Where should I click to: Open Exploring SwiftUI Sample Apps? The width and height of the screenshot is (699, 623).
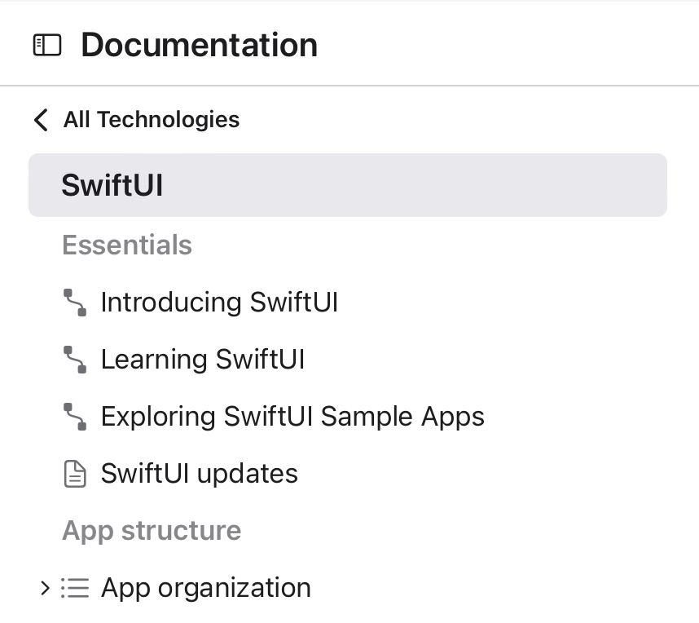click(292, 417)
